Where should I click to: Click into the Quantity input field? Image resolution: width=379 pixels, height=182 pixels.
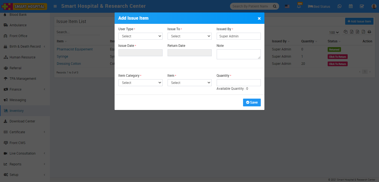239,83
